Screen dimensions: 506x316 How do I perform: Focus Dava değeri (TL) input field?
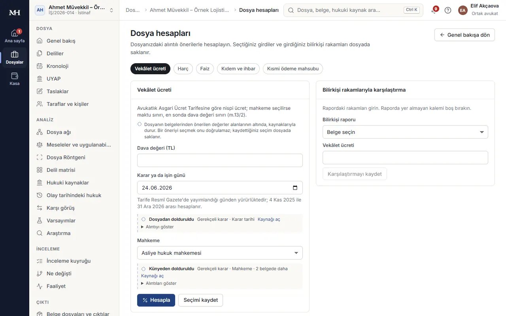[220, 160]
